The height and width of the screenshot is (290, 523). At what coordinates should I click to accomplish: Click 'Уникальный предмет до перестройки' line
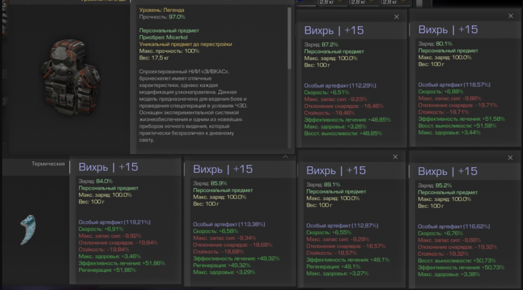(185, 44)
